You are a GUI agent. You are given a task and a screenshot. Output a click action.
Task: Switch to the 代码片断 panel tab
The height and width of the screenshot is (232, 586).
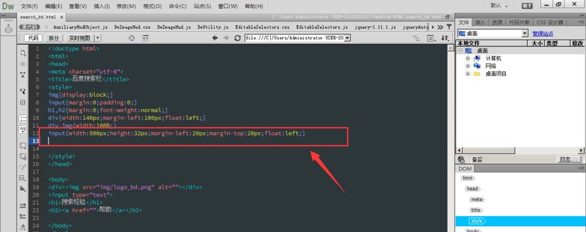point(519,22)
